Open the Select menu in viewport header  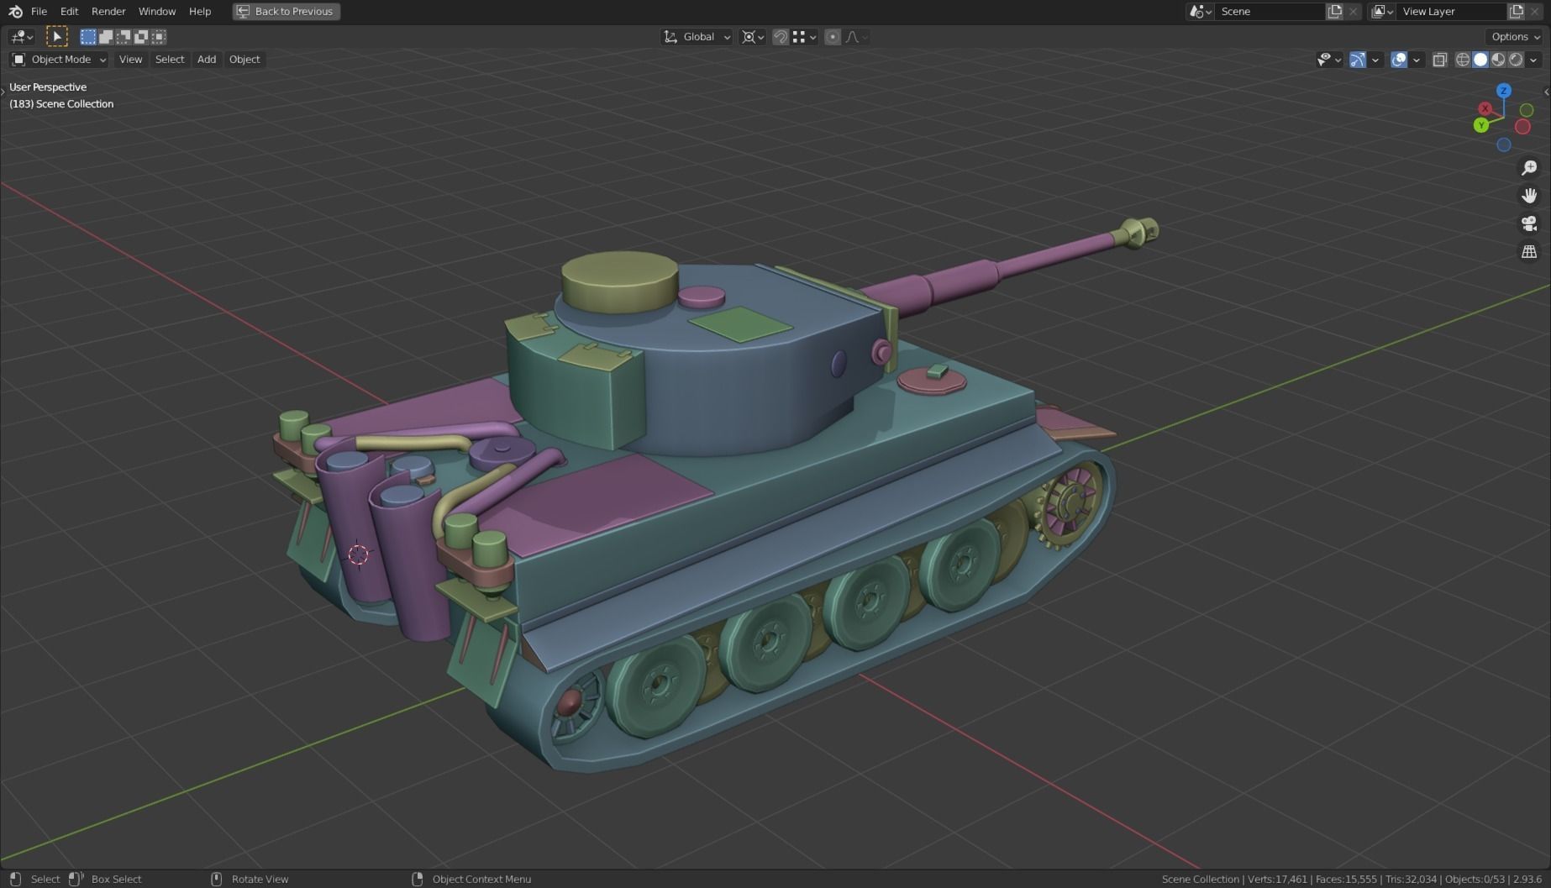tap(170, 60)
